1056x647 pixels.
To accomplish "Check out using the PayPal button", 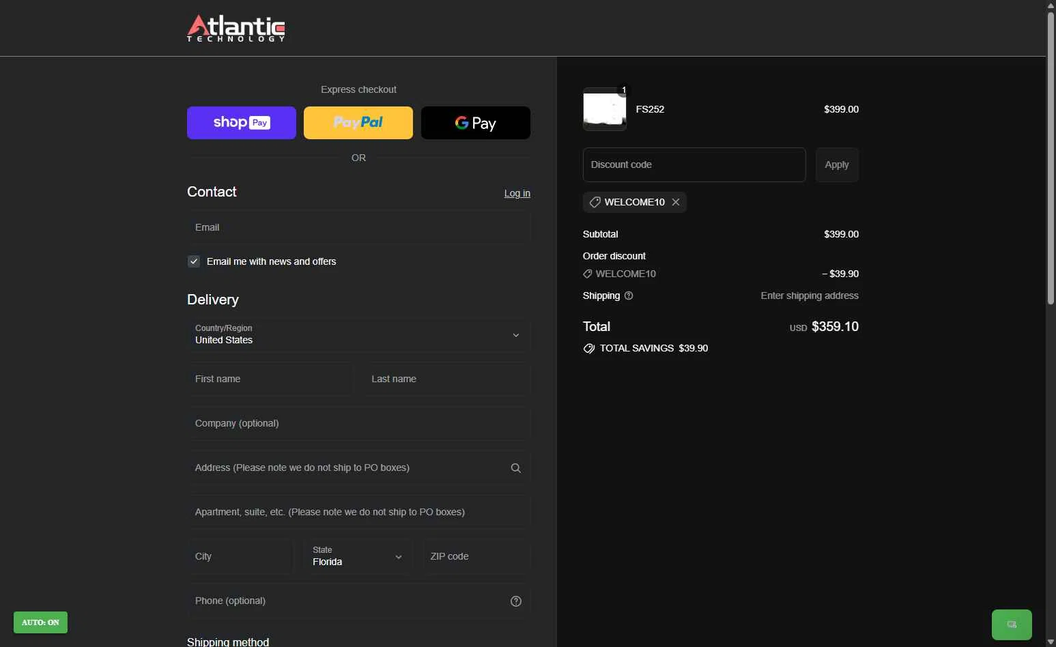I will pyautogui.click(x=358, y=123).
